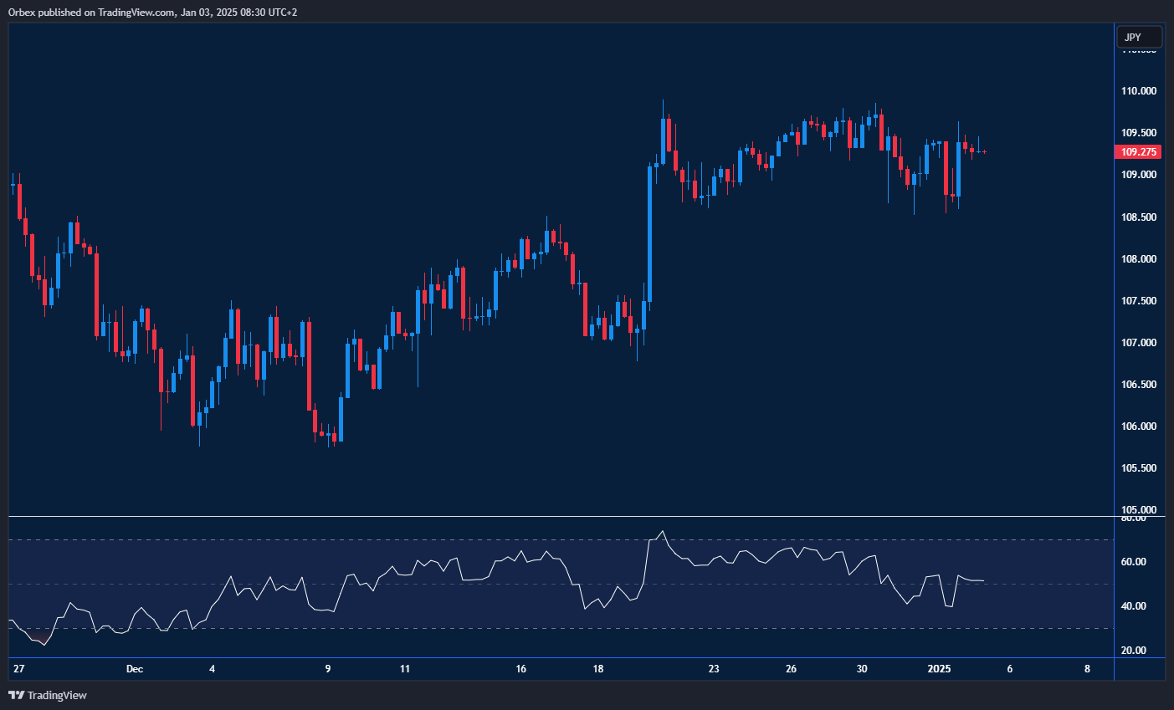Select the tall blue breakout candle
Image resolution: width=1174 pixels, height=710 pixels.
click(x=650, y=234)
